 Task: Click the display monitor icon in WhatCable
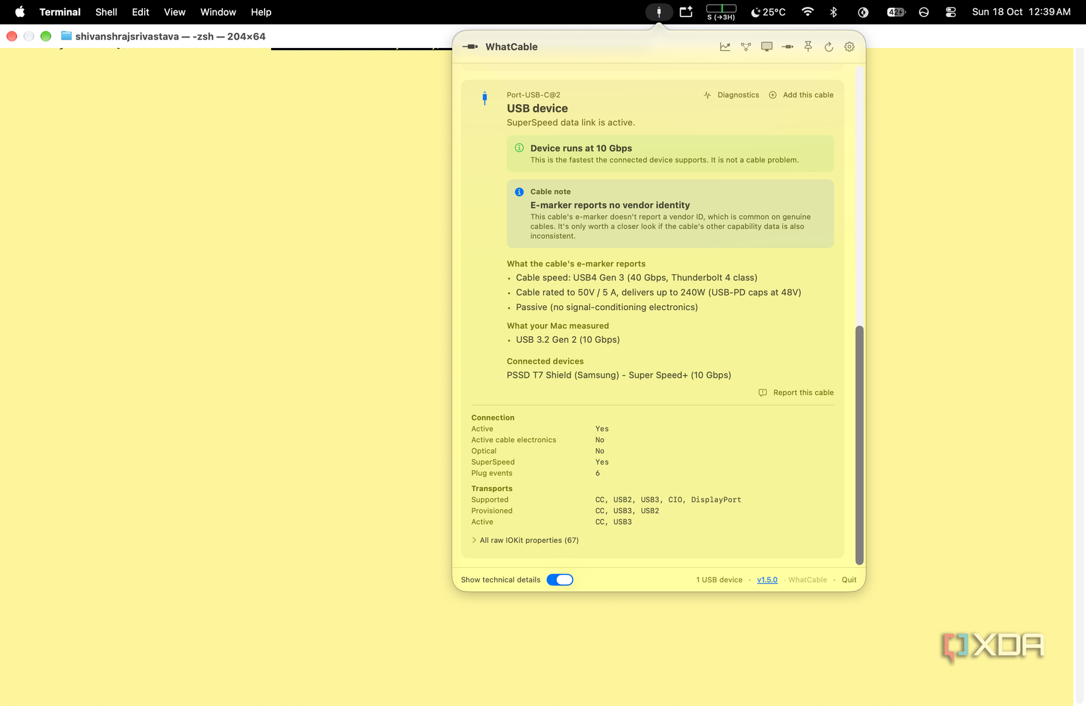767,47
